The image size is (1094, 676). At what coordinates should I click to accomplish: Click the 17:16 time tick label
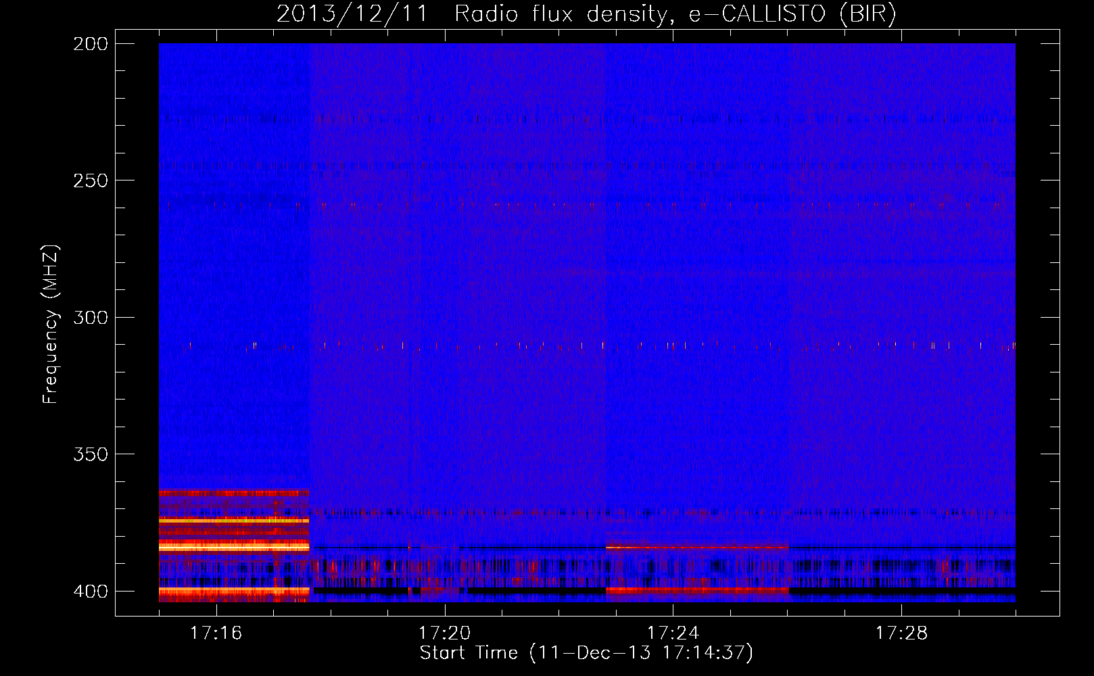pos(216,633)
